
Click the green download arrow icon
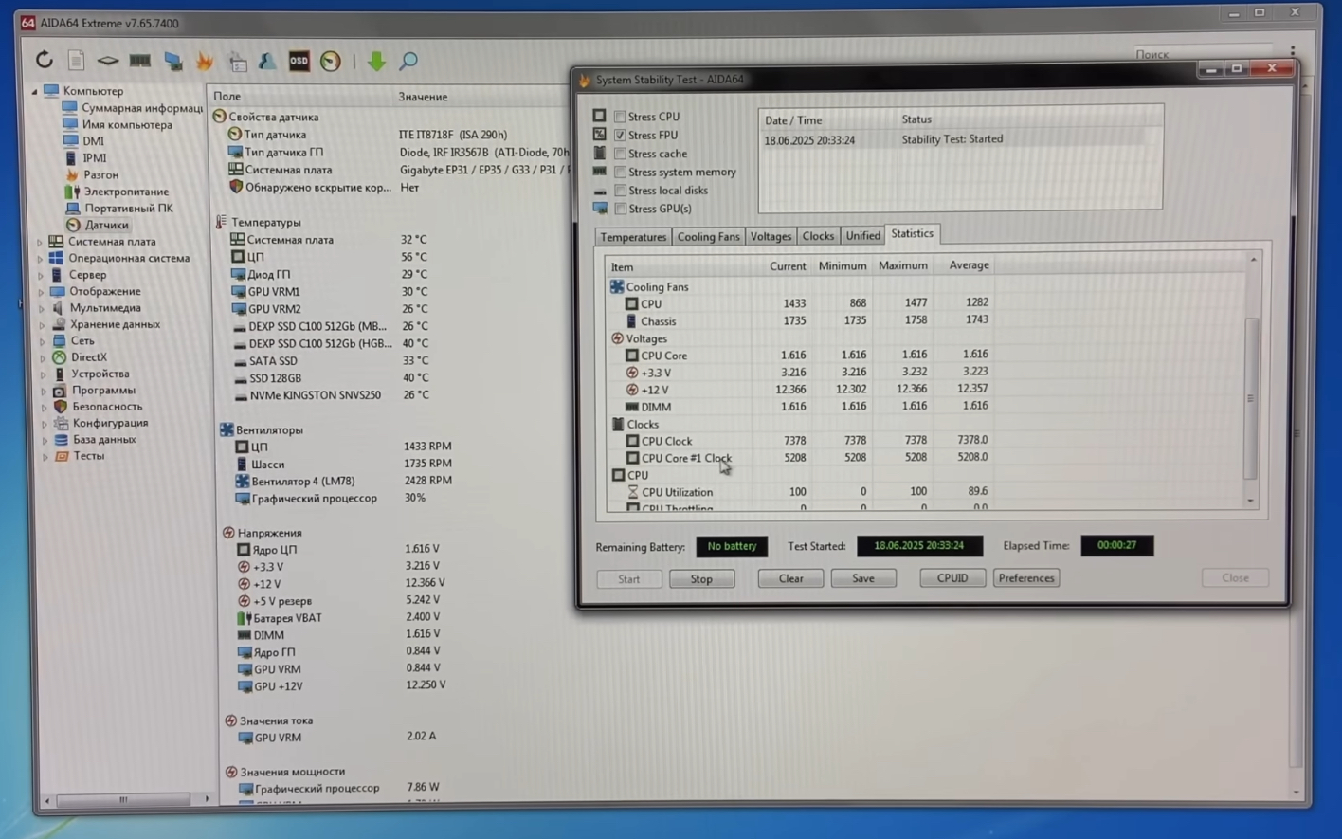pyautogui.click(x=376, y=61)
